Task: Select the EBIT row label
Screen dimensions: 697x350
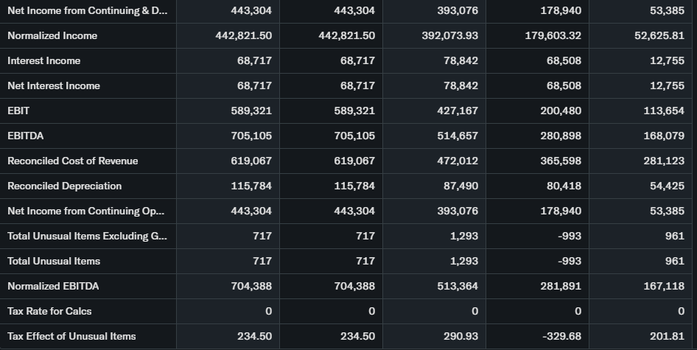Action: click(x=18, y=111)
